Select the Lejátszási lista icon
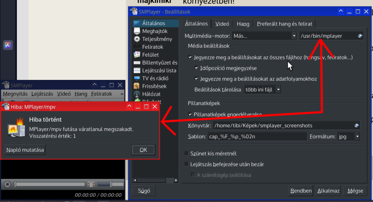 (137, 70)
